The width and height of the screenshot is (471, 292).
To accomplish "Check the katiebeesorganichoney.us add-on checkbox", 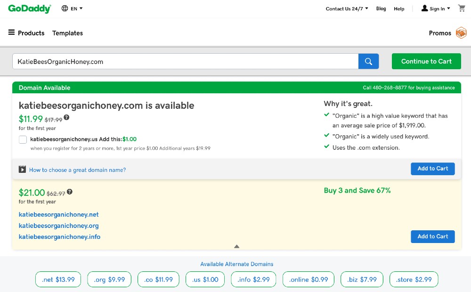I will tap(23, 139).
